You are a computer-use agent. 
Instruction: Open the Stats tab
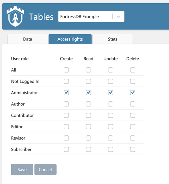click(x=112, y=39)
